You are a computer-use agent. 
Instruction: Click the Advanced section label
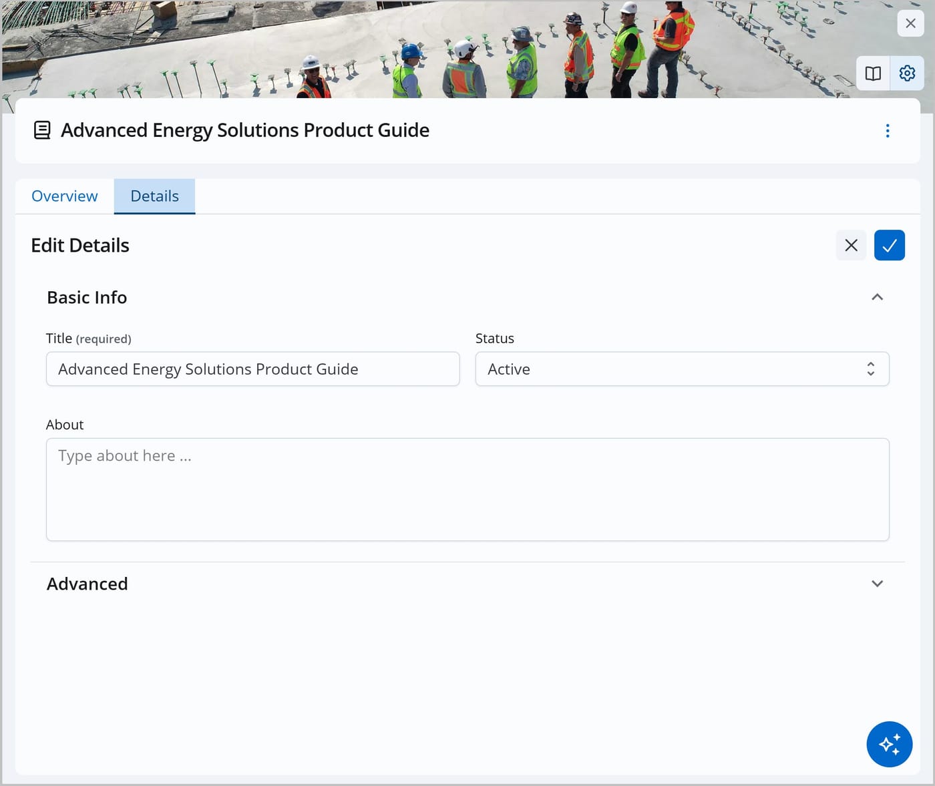click(x=87, y=584)
